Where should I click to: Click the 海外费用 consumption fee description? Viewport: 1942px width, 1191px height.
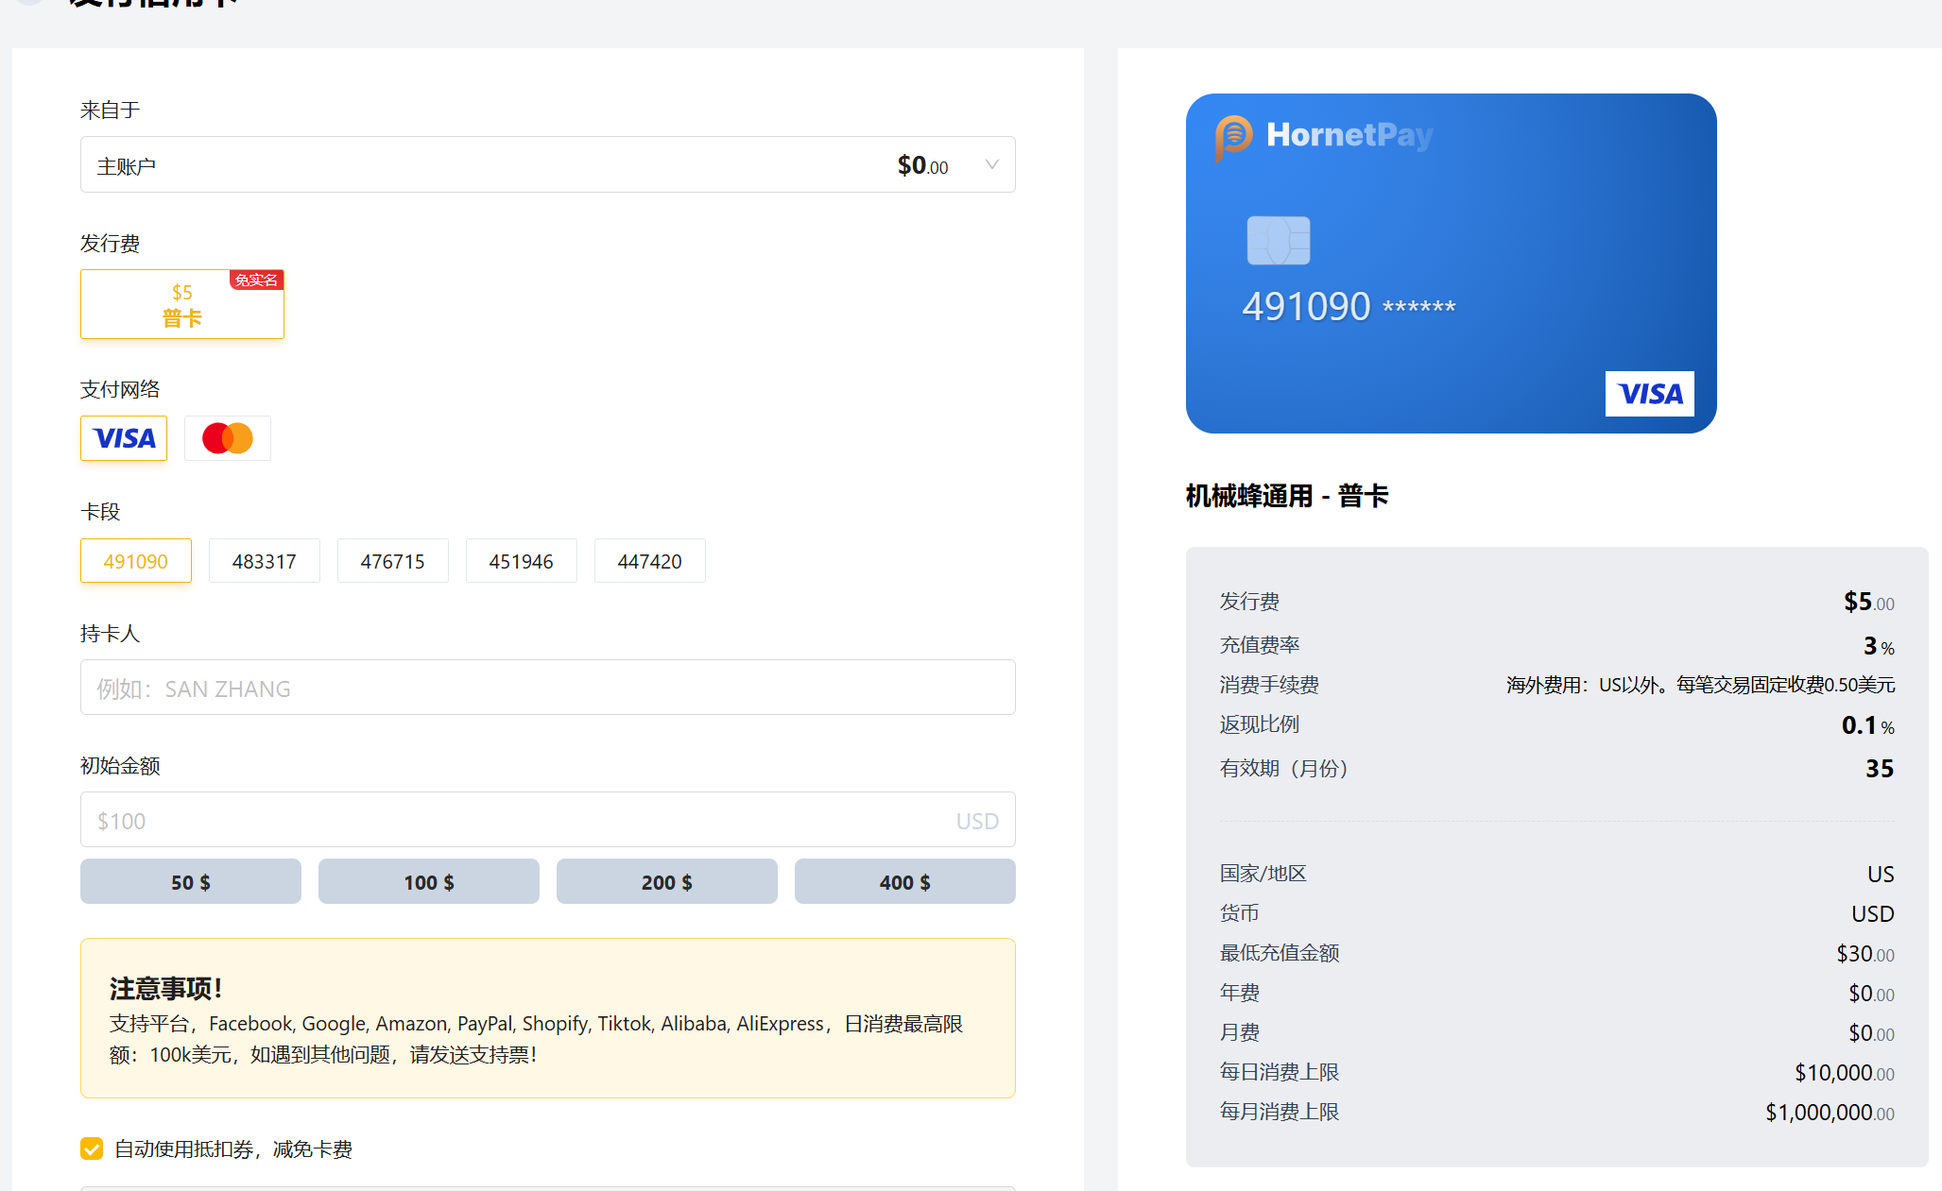pyautogui.click(x=1700, y=685)
